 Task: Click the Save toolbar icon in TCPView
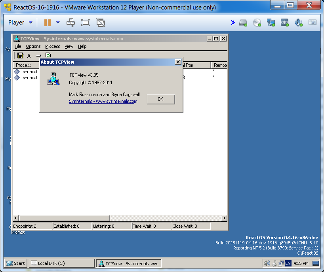pyautogui.click(x=20, y=56)
